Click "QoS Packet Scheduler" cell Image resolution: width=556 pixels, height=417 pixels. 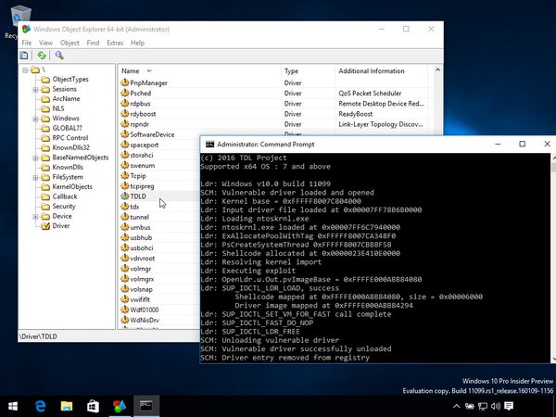(370, 94)
